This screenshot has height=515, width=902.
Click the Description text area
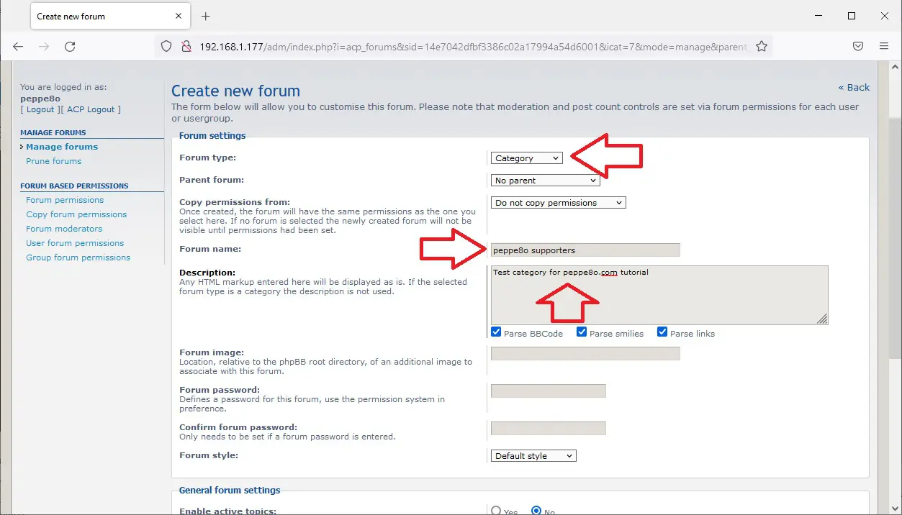tap(659, 295)
